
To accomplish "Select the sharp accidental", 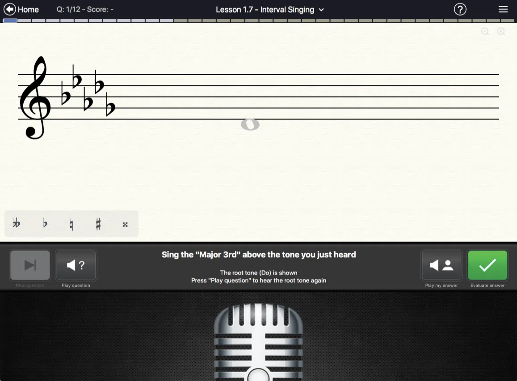I will [98, 224].
